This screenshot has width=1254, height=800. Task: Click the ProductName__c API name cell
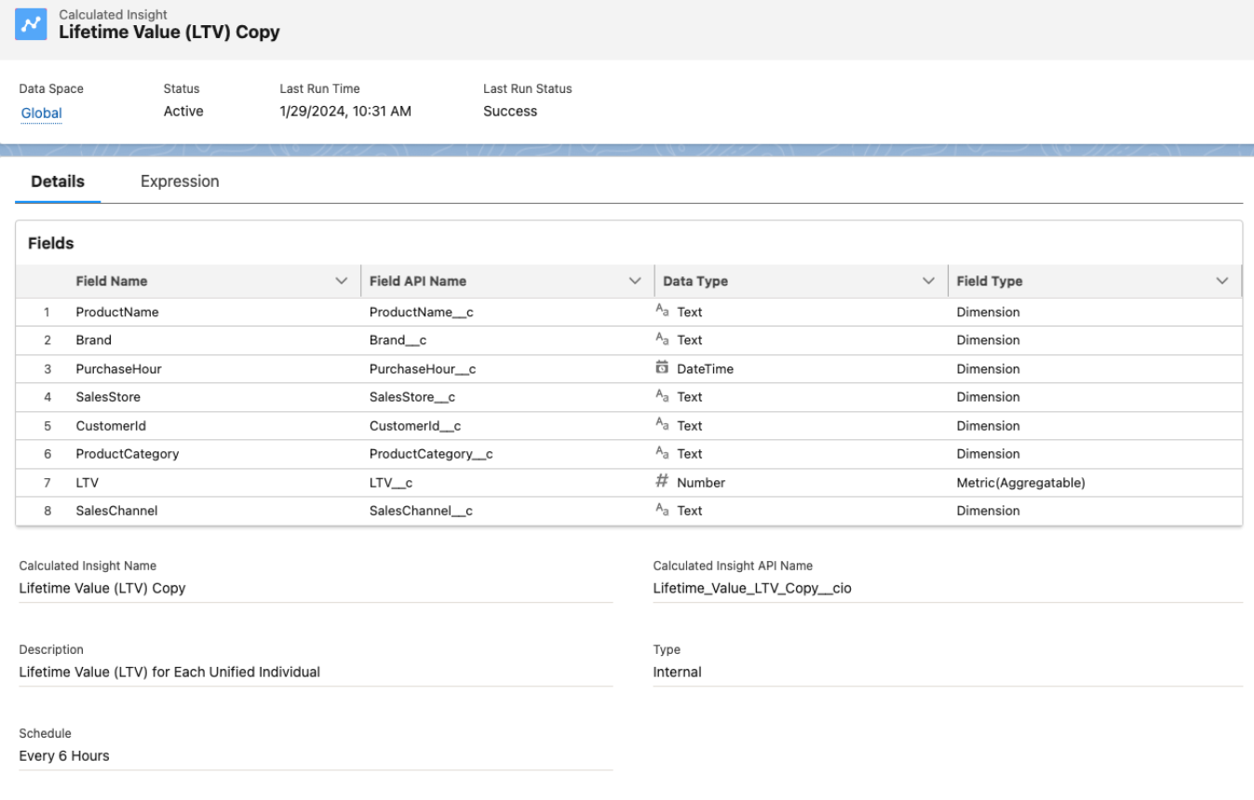tap(422, 312)
